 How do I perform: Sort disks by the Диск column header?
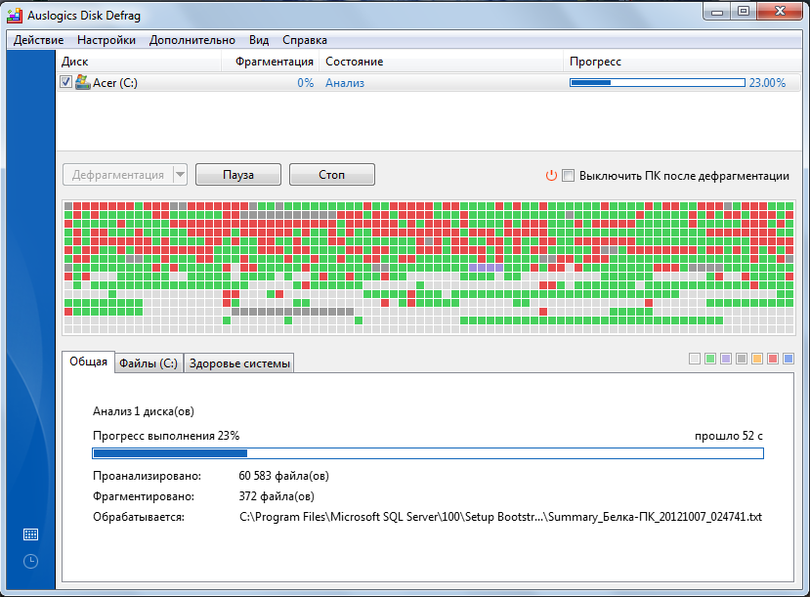tap(139, 62)
